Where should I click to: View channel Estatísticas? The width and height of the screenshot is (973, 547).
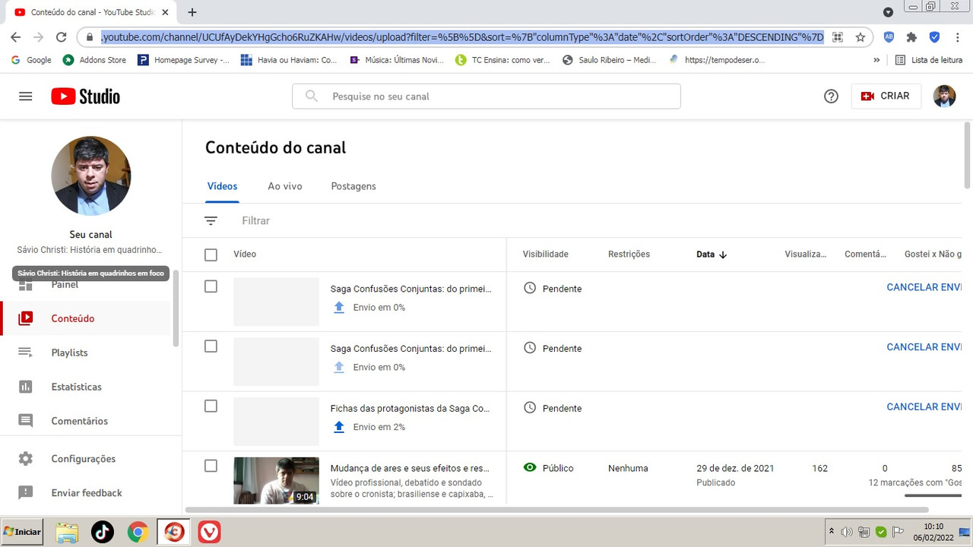click(76, 387)
